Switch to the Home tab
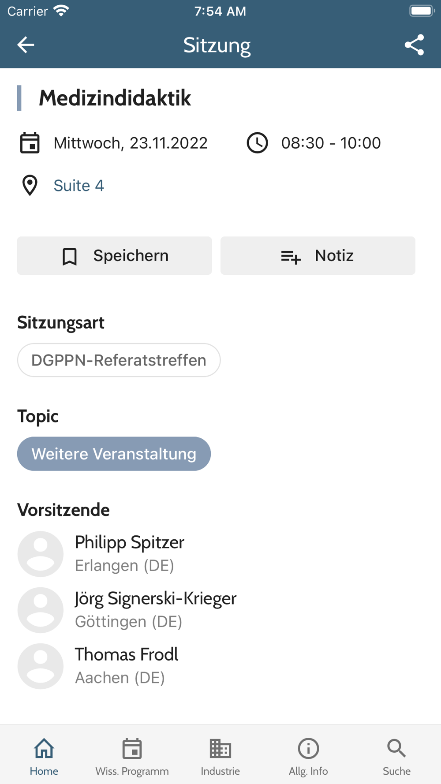This screenshot has width=441, height=784. coord(44,756)
